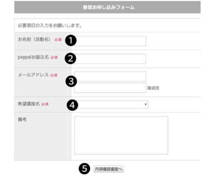
Task: Click the number 4 circle marker
Action: (x=73, y=105)
